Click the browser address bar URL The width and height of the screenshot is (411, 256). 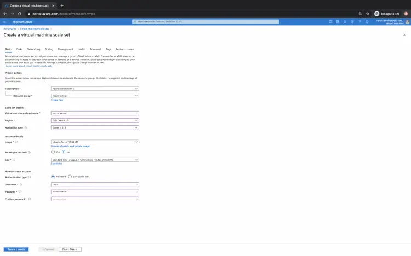coord(64,14)
